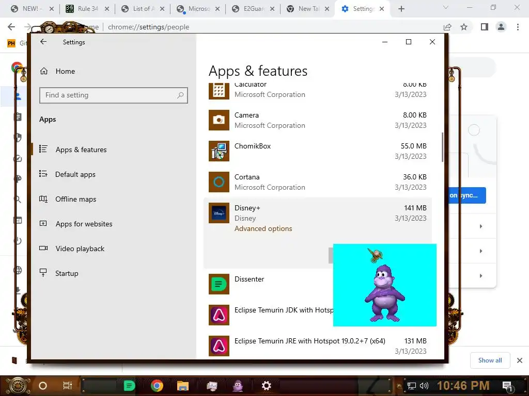Open On startup power icon in Chrome settings
The width and height of the screenshot is (529, 396).
coord(18,241)
